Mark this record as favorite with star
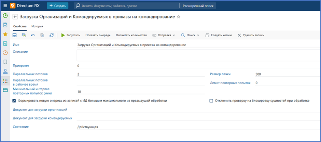This screenshot has height=142, width=321. [x=178, y=17]
